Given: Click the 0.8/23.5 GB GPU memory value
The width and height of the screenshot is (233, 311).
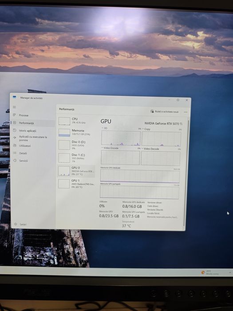Looking at the screenshot, I should pos(109,216).
